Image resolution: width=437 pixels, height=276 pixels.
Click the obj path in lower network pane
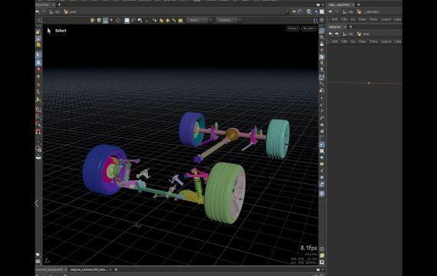tap(348, 34)
